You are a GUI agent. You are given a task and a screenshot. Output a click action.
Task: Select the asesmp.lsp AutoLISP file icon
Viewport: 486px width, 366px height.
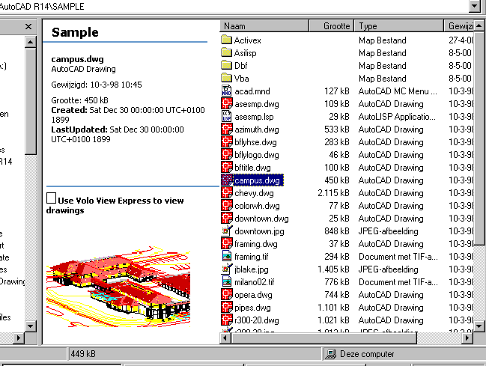tap(227, 116)
